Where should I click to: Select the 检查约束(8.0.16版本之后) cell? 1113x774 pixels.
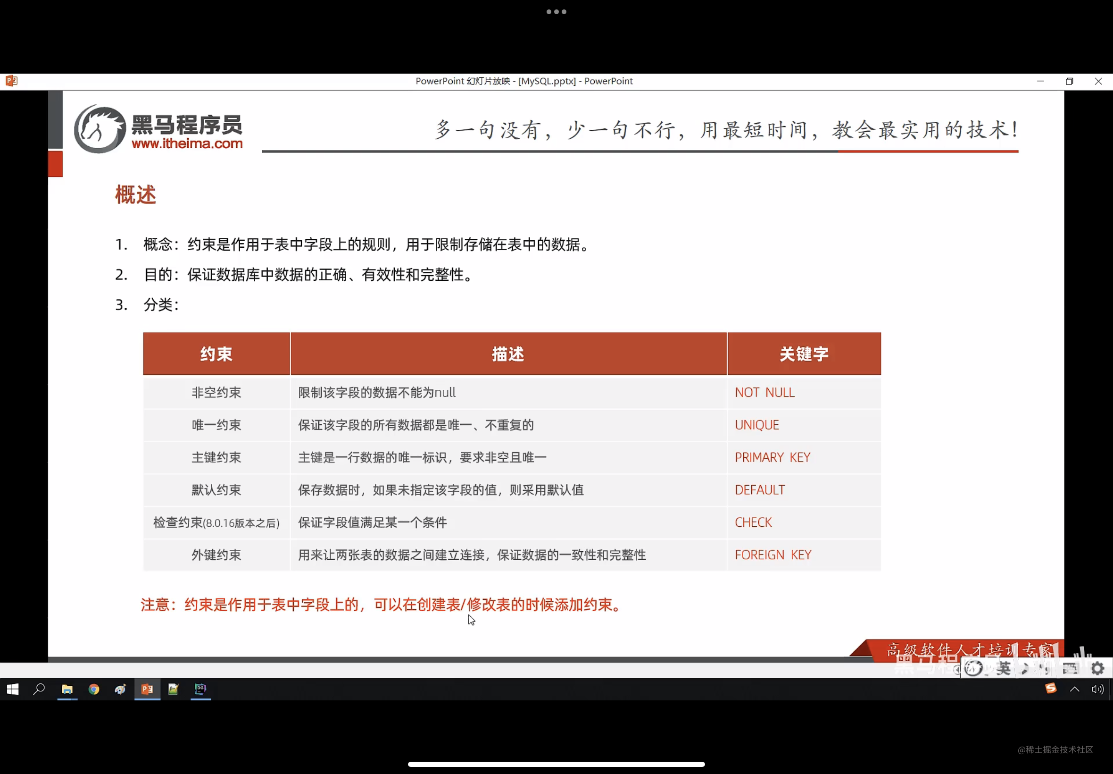coord(216,522)
